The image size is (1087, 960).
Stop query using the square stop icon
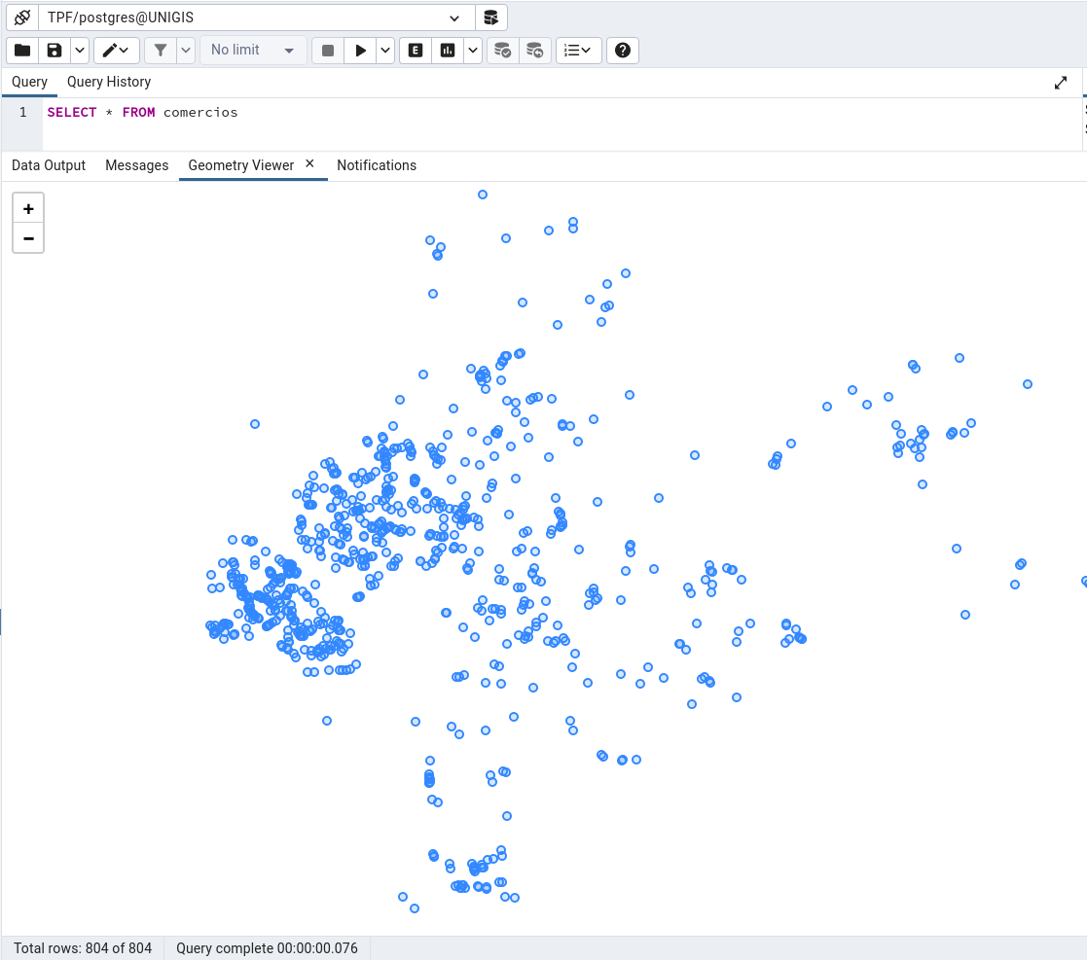328,50
